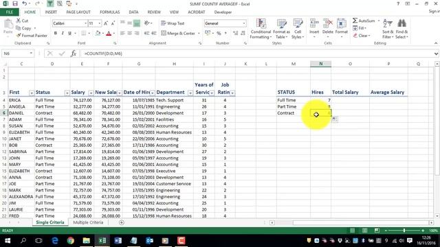Expand the formula bar chevron
The width and height of the screenshot is (440, 247).
click(x=436, y=54)
